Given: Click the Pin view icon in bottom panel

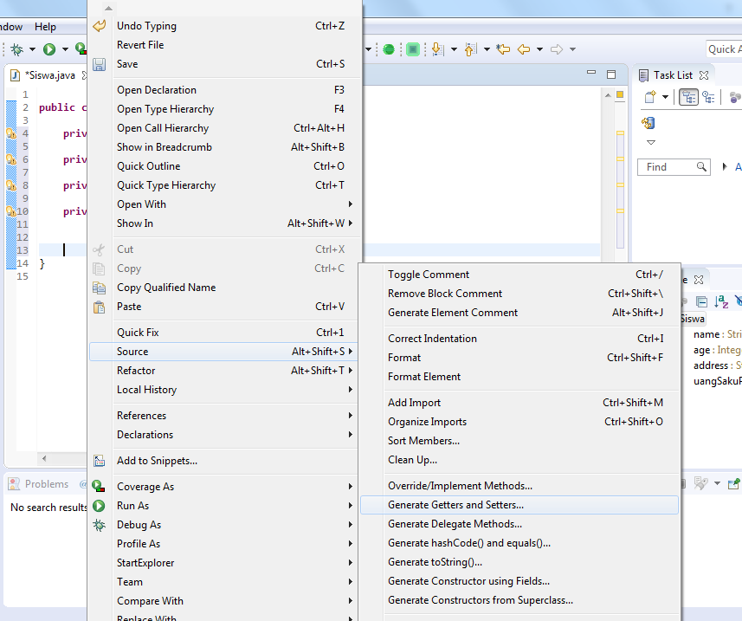Looking at the screenshot, I should coord(733,484).
